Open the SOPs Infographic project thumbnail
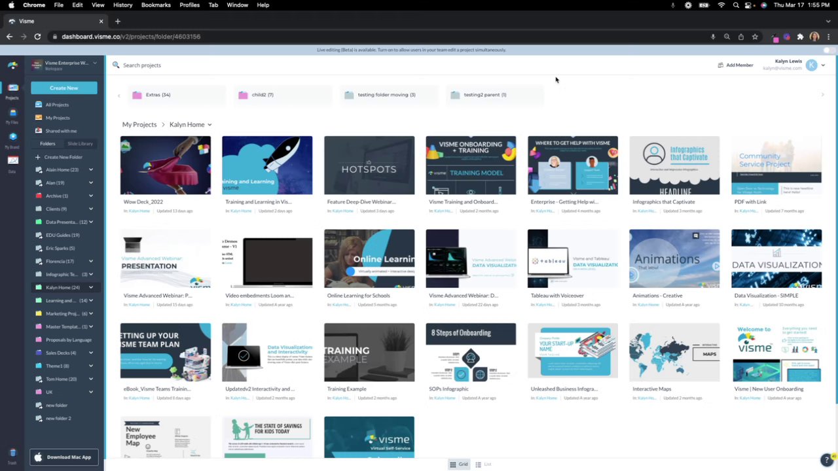 [471, 353]
